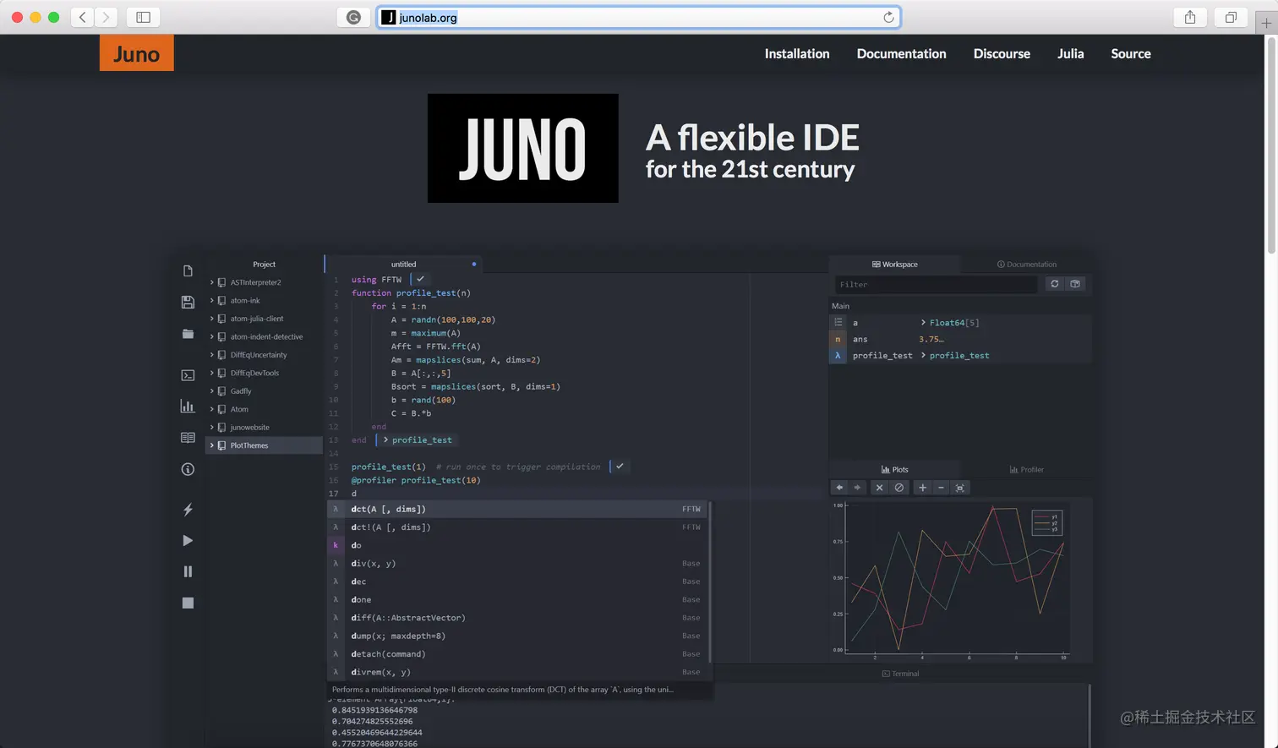Click Safari back arrow button
Image resolution: width=1278 pixels, height=748 pixels.
click(x=82, y=17)
